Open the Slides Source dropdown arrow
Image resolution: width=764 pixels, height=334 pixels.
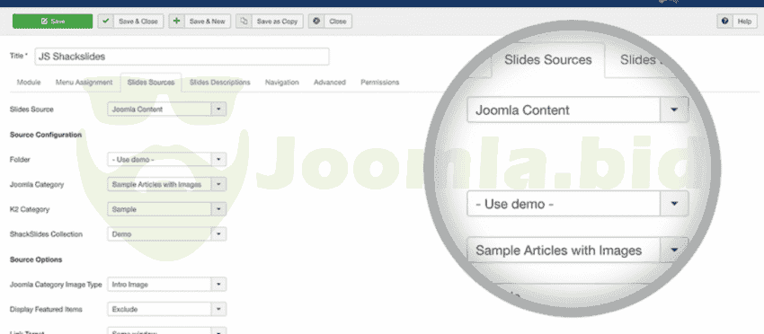pos(218,109)
